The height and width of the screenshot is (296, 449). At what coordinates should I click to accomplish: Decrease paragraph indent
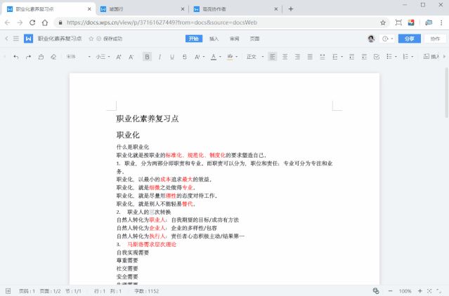(351, 57)
